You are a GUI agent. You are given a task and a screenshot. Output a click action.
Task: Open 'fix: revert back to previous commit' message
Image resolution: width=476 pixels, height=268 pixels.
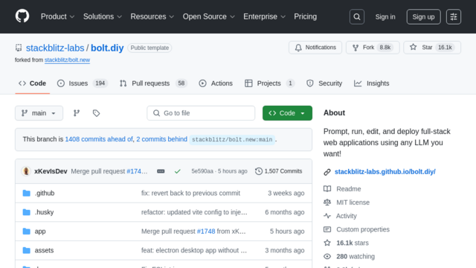(190, 193)
